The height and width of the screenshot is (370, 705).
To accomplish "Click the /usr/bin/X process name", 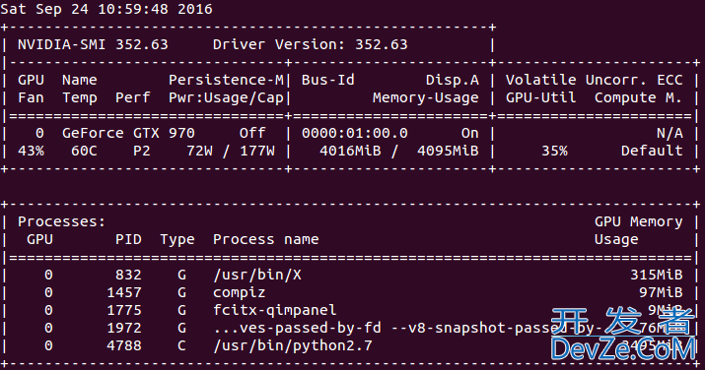I will point(257,275).
